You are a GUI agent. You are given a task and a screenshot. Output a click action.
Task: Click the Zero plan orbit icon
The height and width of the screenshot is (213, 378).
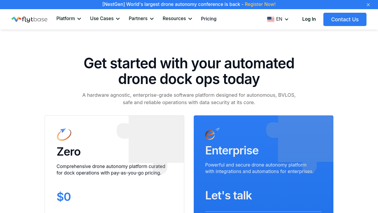pos(64,135)
